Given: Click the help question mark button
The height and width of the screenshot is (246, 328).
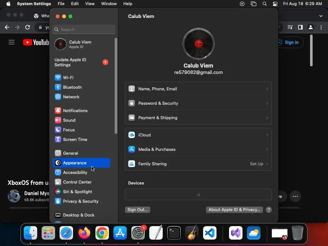Looking at the screenshot, I should [269, 210].
